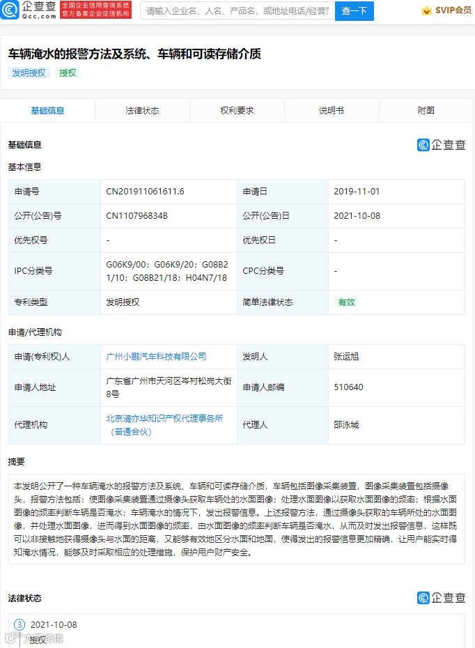Click applicant address 广东省广州市天河区岑村松岗大街8号

point(169,387)
